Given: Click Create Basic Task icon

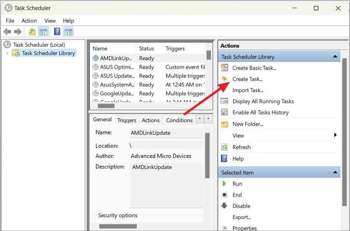Looking at the screenshot, I should 224,67.
